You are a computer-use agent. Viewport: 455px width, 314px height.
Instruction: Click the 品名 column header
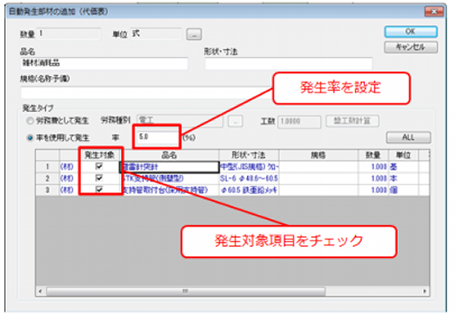tap(169, 155)
